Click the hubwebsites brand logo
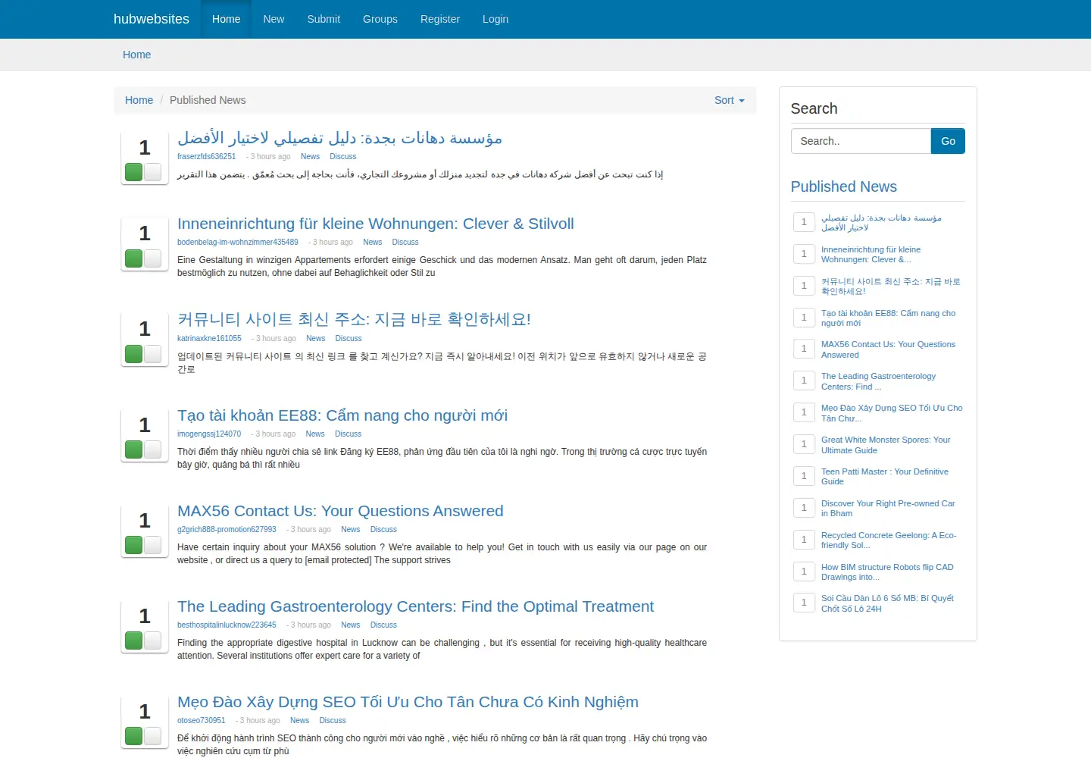 pos(152,19)
